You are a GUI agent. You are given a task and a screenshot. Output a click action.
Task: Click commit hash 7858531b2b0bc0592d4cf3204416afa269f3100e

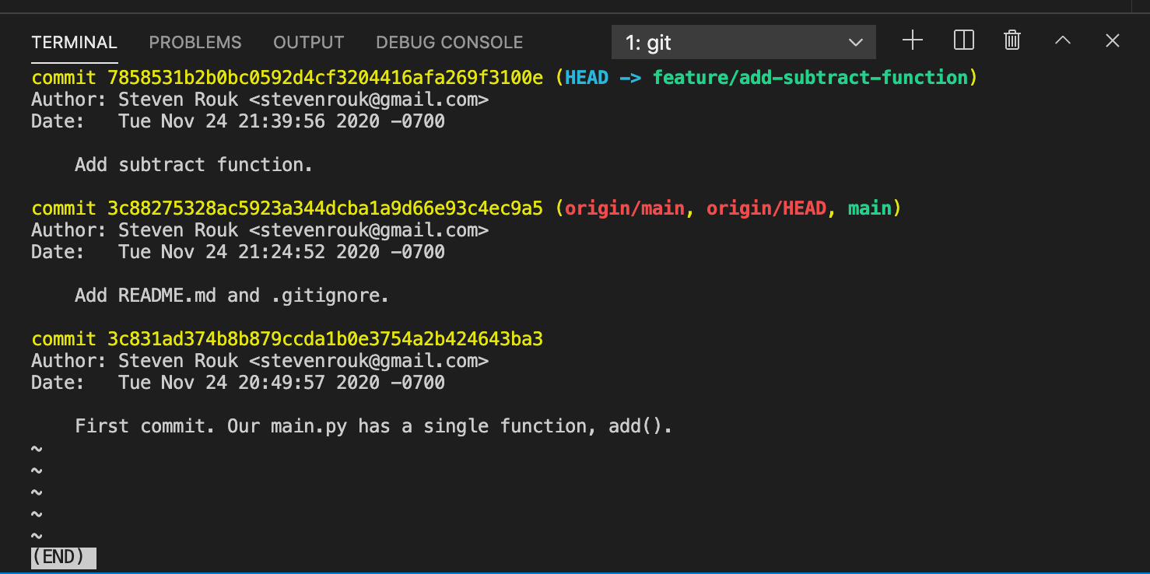coord(325,78)
